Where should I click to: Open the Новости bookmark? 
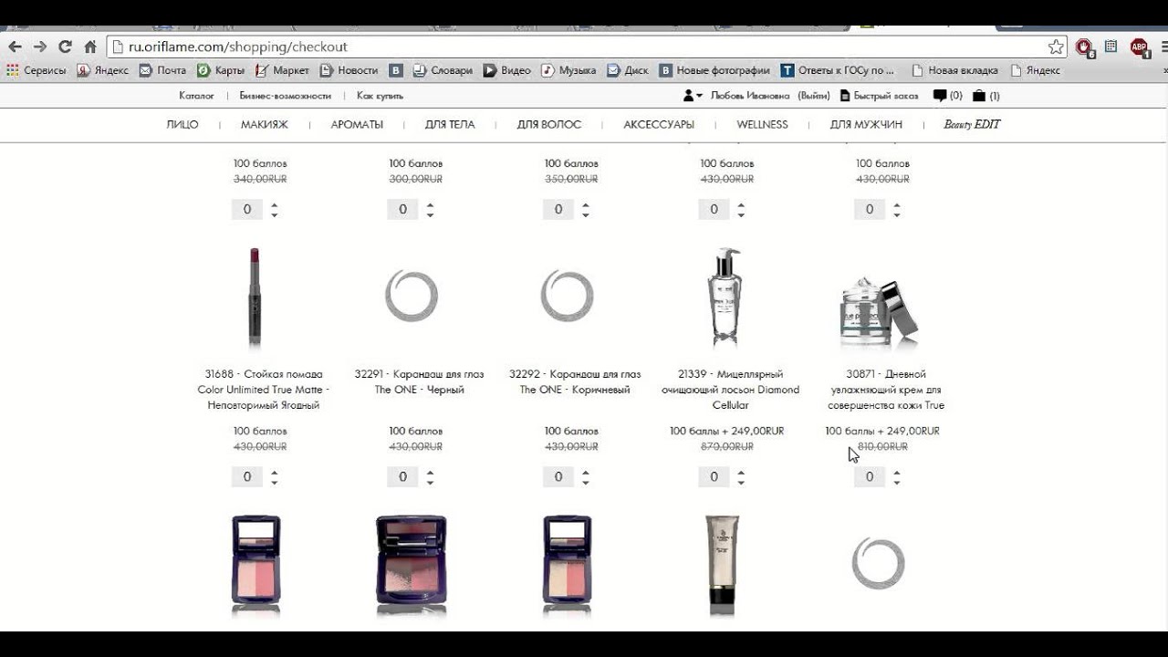(x=349, y=70)
